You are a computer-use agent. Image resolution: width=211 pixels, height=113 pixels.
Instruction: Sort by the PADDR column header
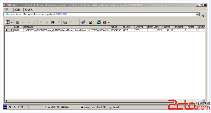coord(116,27)
